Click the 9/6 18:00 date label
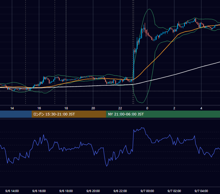Image resolution: width=220 pixels, height=194 pixels. 66,191
